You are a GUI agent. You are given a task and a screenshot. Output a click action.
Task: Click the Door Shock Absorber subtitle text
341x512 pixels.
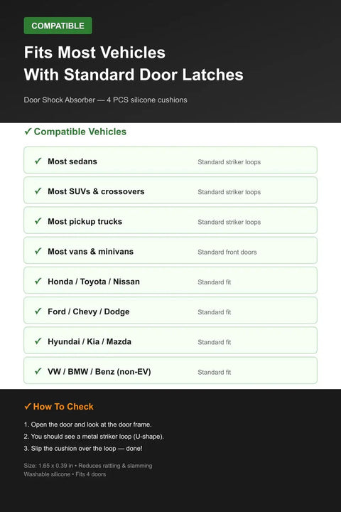point(105,100)
